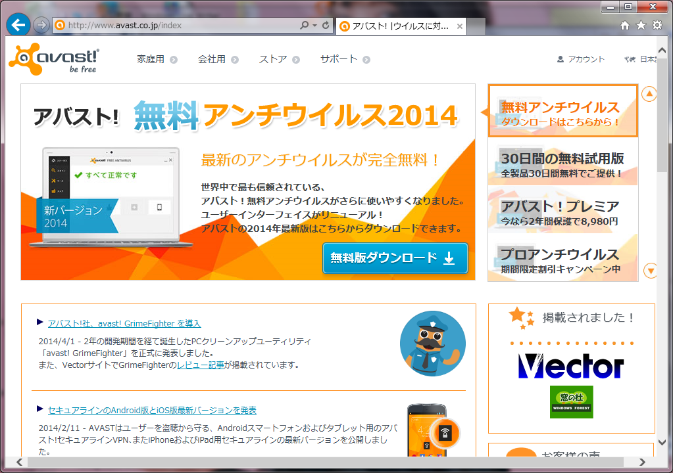
Task: Click the SecureLine phone image
Action: [433, 430]
